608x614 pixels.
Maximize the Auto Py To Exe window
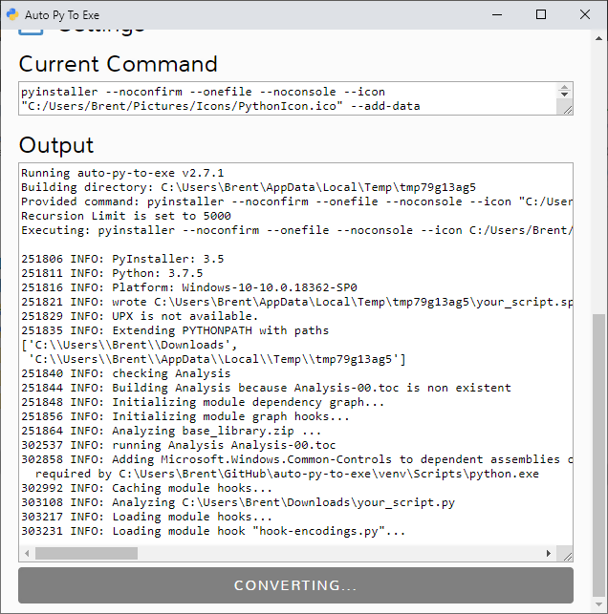click(x=541, y=15)
